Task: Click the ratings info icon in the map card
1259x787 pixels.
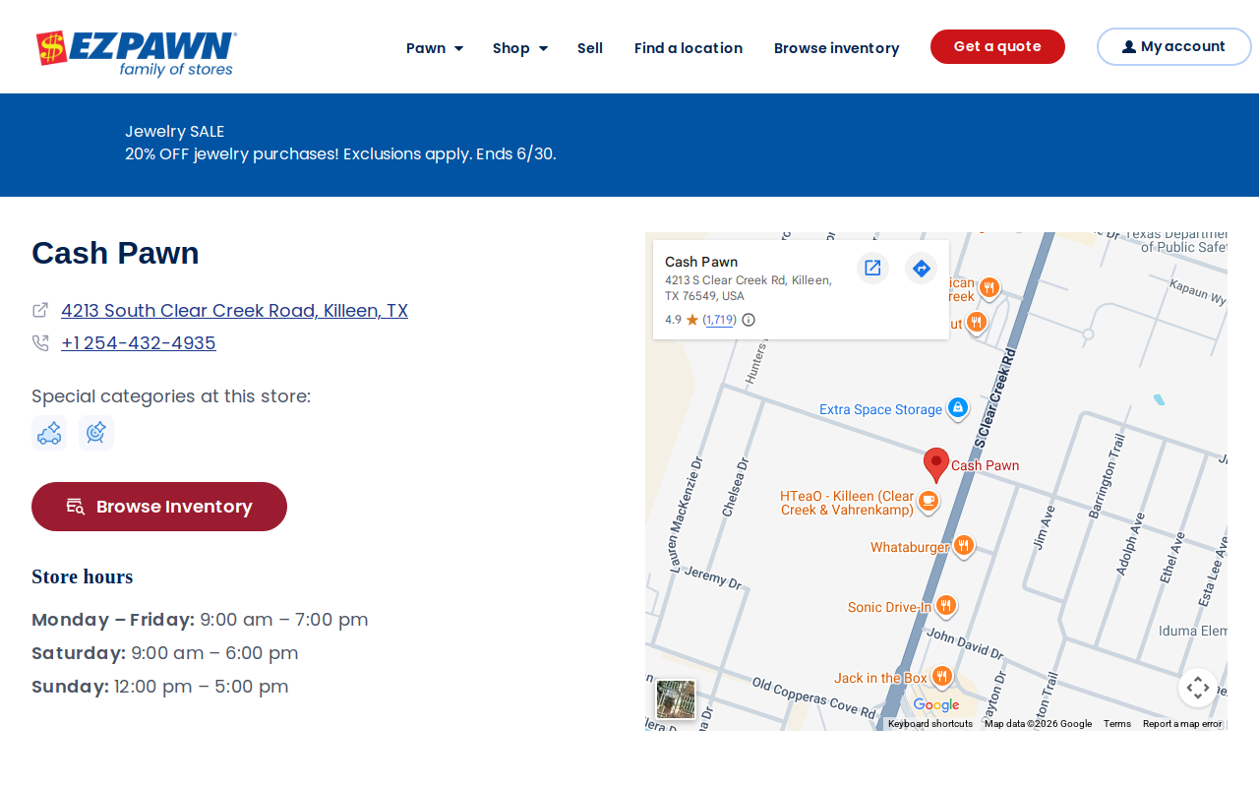Action: coord(749,320)
